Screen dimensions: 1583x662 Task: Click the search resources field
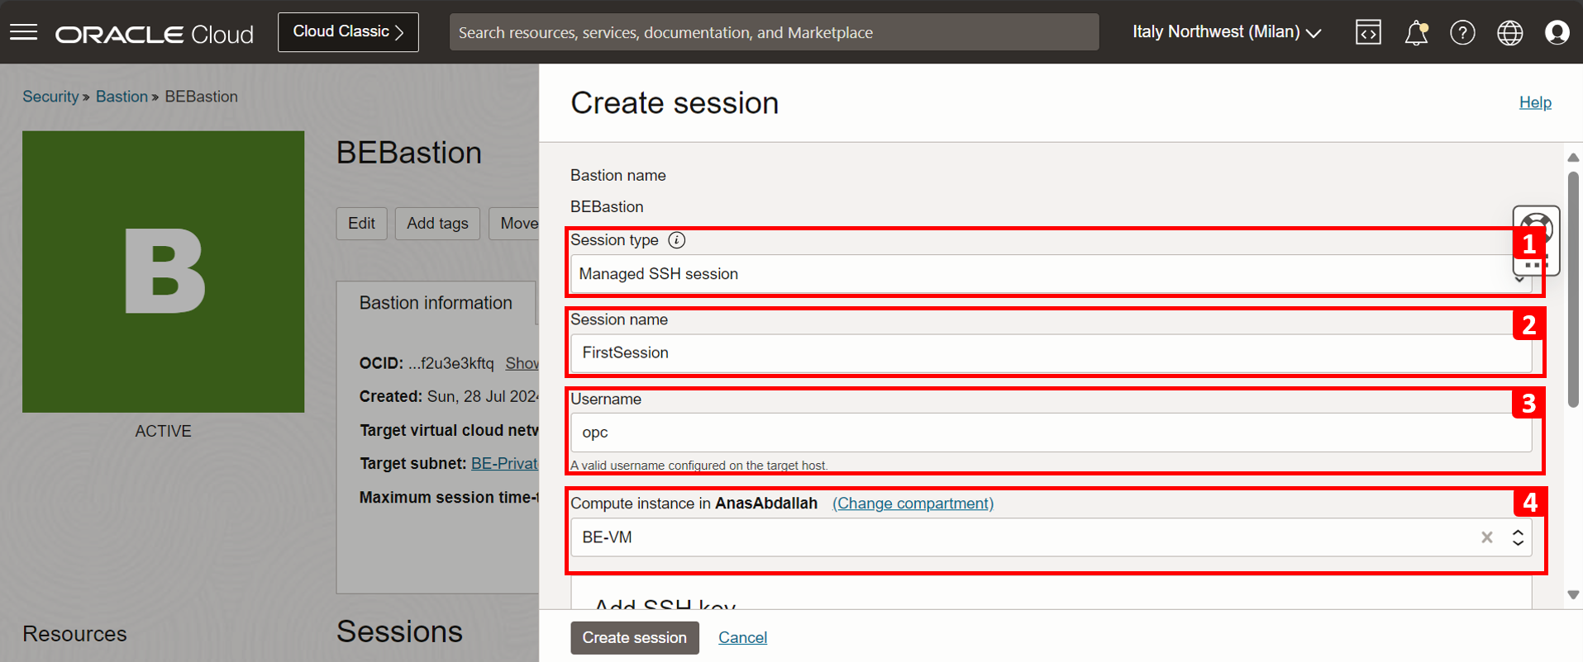coord(774,32)
